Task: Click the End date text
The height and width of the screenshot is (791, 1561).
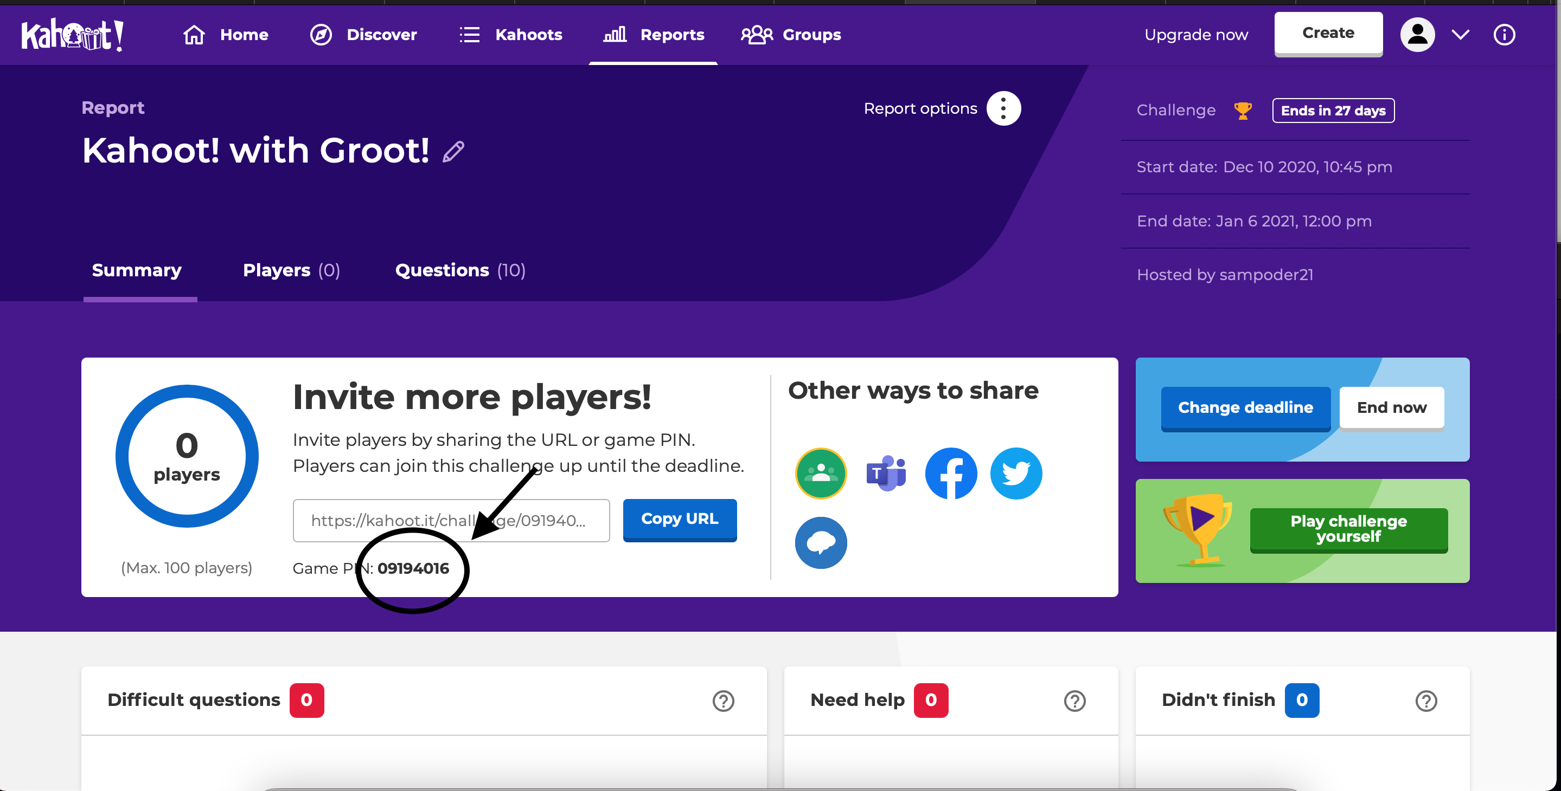Action: 1254,221
